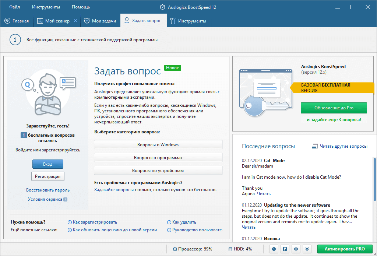Image resolution: width=377 pixels, height=256 pixels.
Task: Click the document icon by Читать другие вопросы
Action: click(x=315, y=146)
